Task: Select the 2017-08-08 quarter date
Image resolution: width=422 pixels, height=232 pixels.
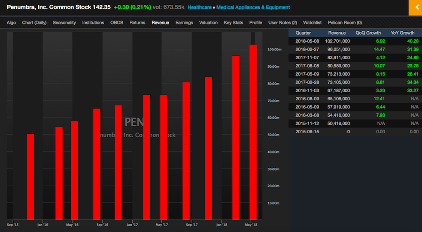Action: click(x=307, y=66)
